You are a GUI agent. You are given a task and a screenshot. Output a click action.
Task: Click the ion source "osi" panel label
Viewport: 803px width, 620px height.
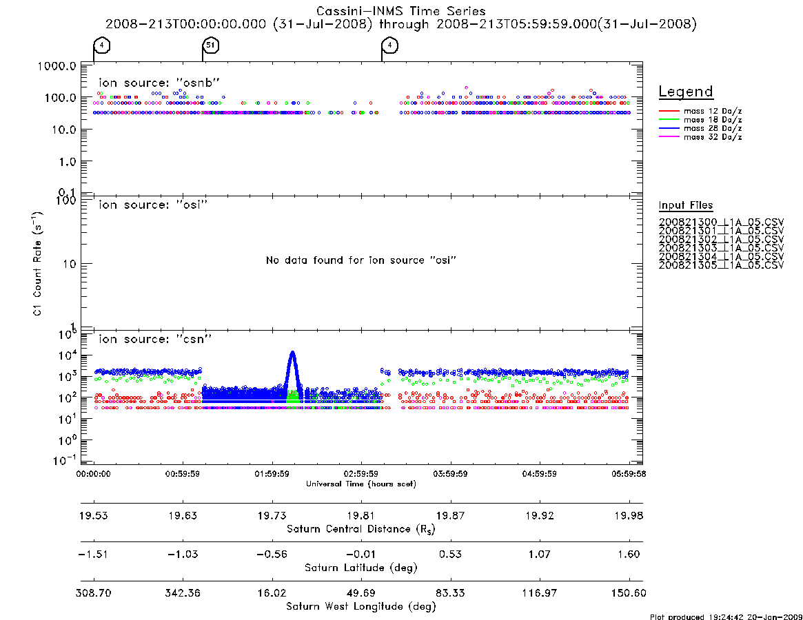click(153, 205)
